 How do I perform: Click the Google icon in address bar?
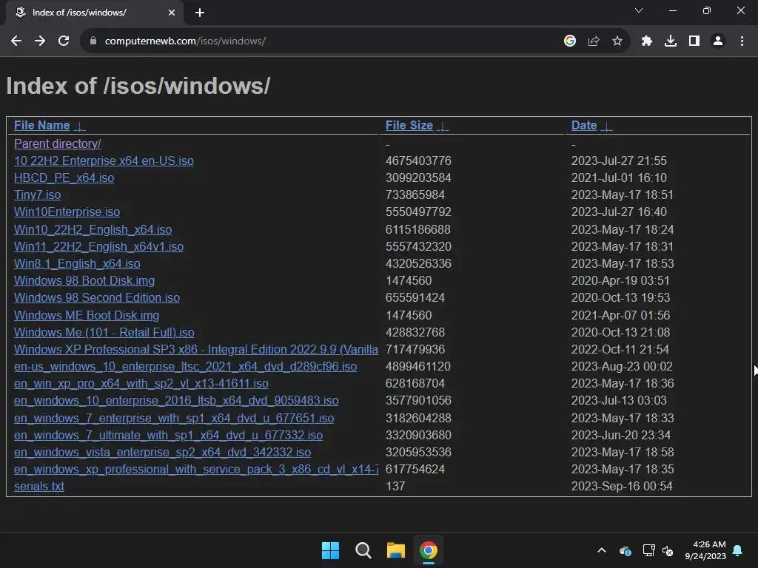(x=570, y=41)
